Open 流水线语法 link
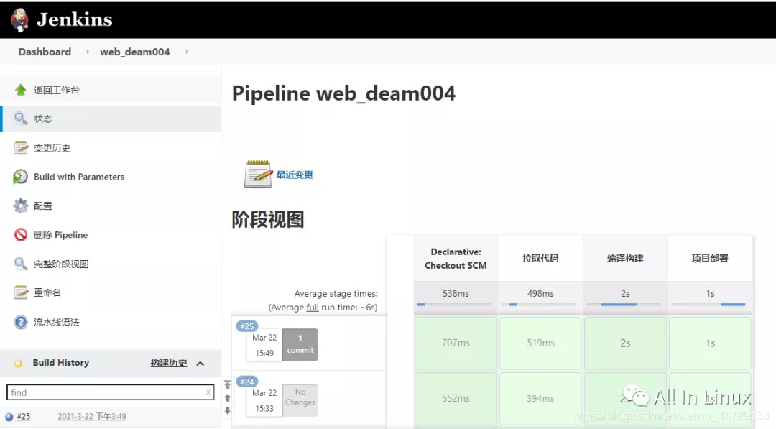776x429 pixels. coord(57,322)
